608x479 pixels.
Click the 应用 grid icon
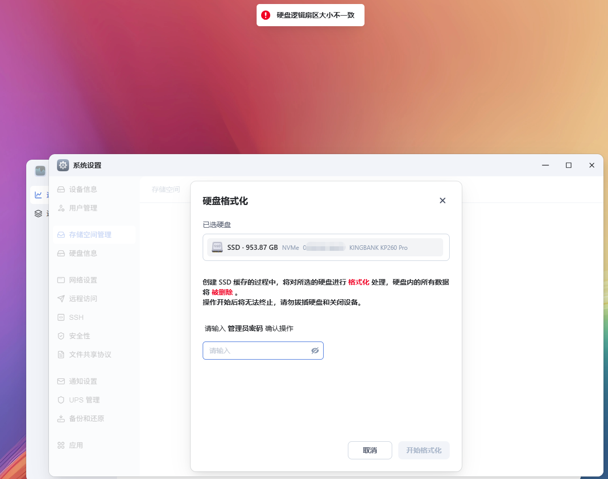click(x=61, y=445)
